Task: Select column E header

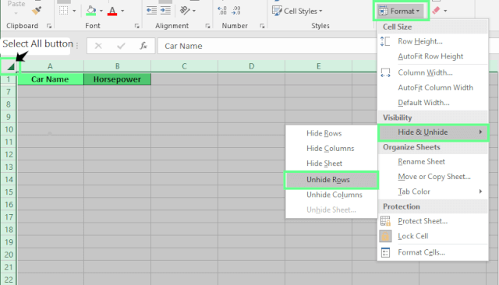Action: [319, 66]
